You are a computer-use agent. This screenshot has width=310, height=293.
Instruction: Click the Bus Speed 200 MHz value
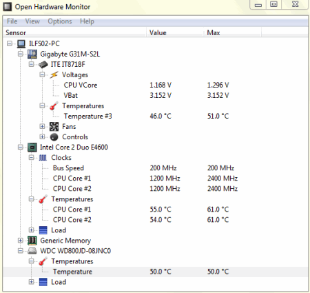tap(163, 168)
